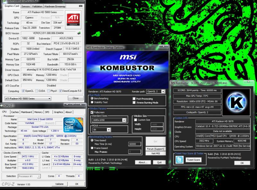Close the CPU-Z window
Viewport: 257px width, 190px height.
[81, 105]
